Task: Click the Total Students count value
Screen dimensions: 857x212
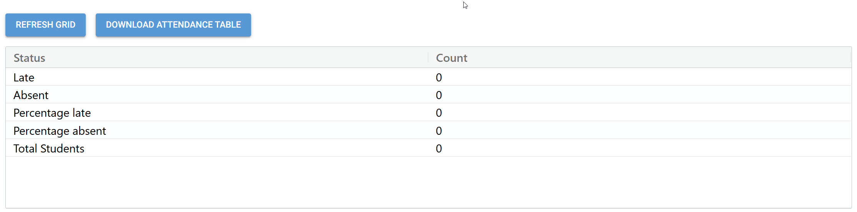Action: tap(439, 149)
